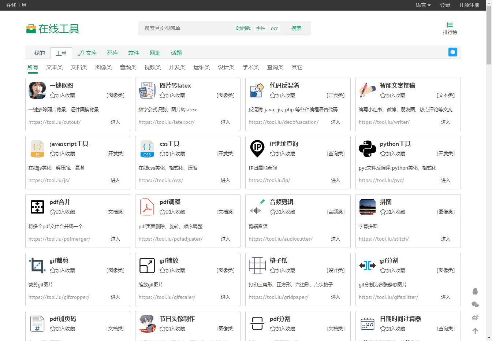Viewport: 492px width, 341px height.
Task: Open the 日期时间计算器 calendar icon
Action: [x=368, y=324]
